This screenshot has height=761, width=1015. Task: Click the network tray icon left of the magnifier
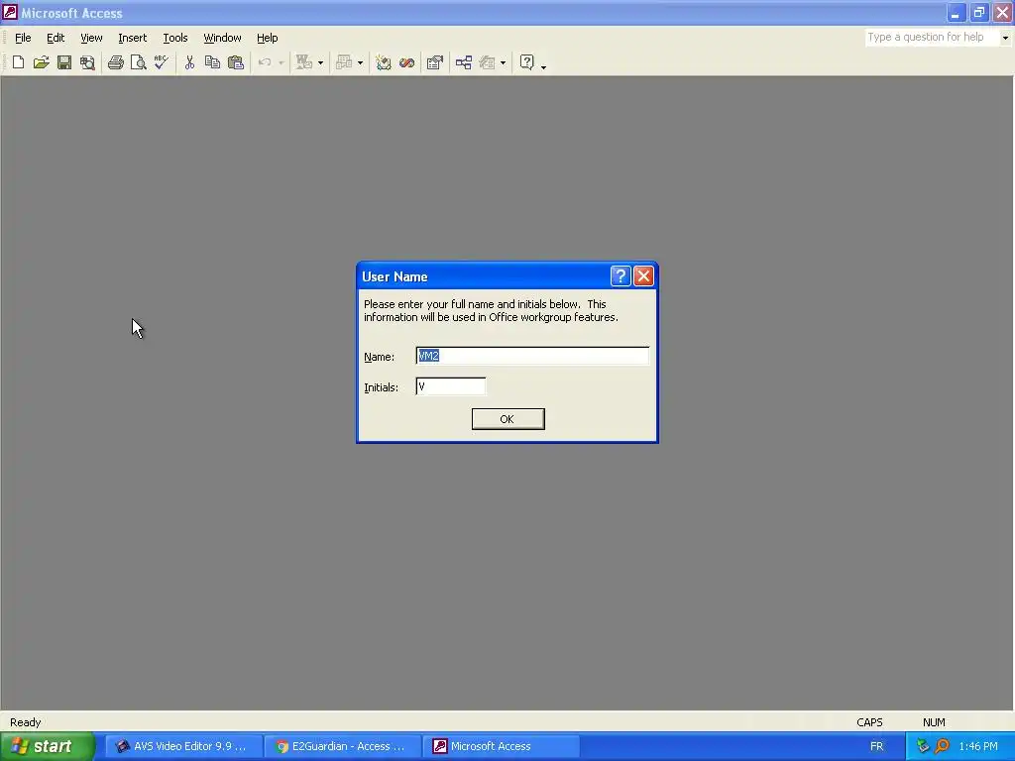point(923,746)
